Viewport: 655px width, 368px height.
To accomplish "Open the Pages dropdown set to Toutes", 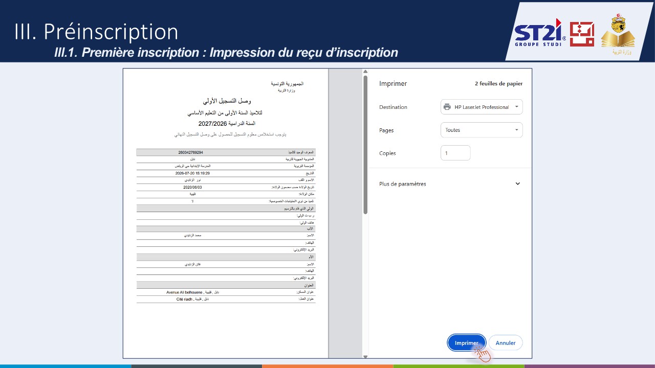I will click(482, 130).
